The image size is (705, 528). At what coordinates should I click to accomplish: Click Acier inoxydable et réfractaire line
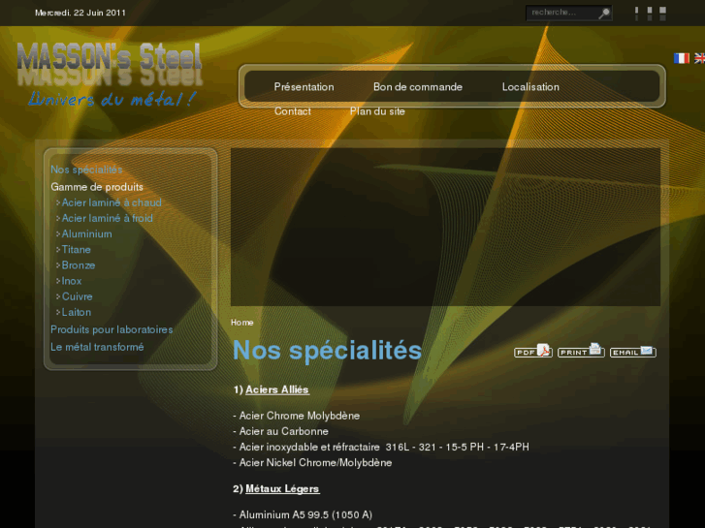(381, 448)
